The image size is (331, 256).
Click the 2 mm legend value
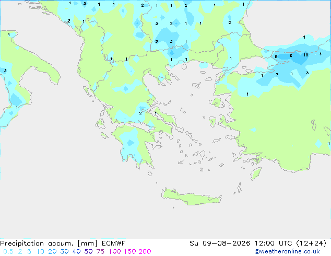[x=20, y=252]
